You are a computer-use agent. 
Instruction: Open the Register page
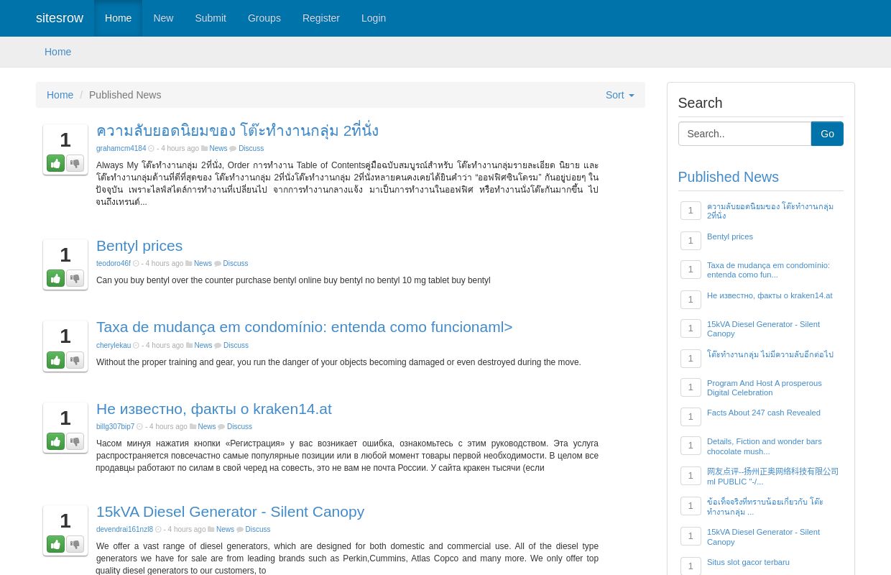pos(320,18)
